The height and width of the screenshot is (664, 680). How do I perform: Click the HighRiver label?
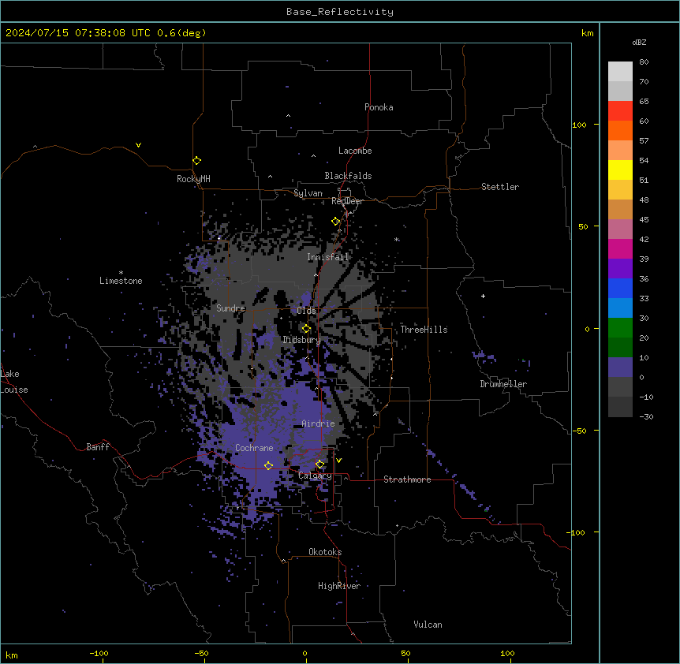pos(339,586)
